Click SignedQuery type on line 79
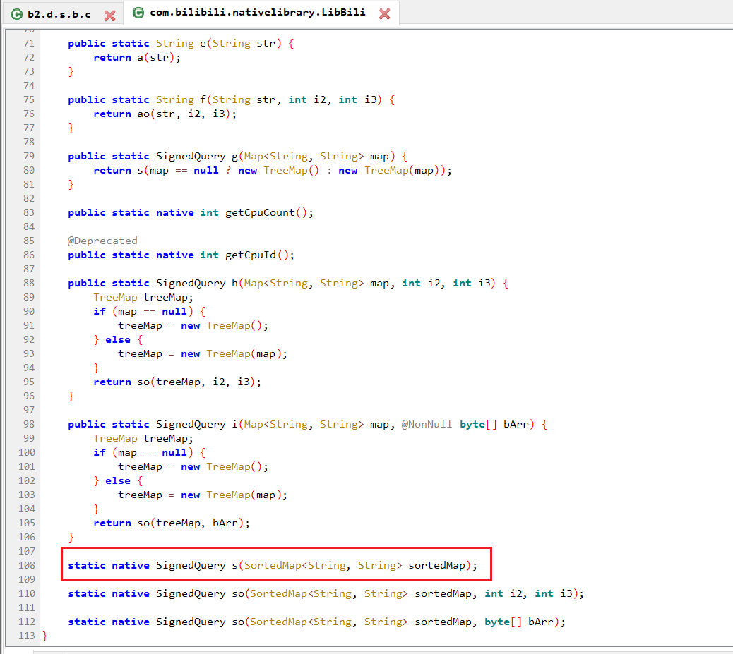Image resolution: width=733 pixels, height=654 pixels. 191,156
